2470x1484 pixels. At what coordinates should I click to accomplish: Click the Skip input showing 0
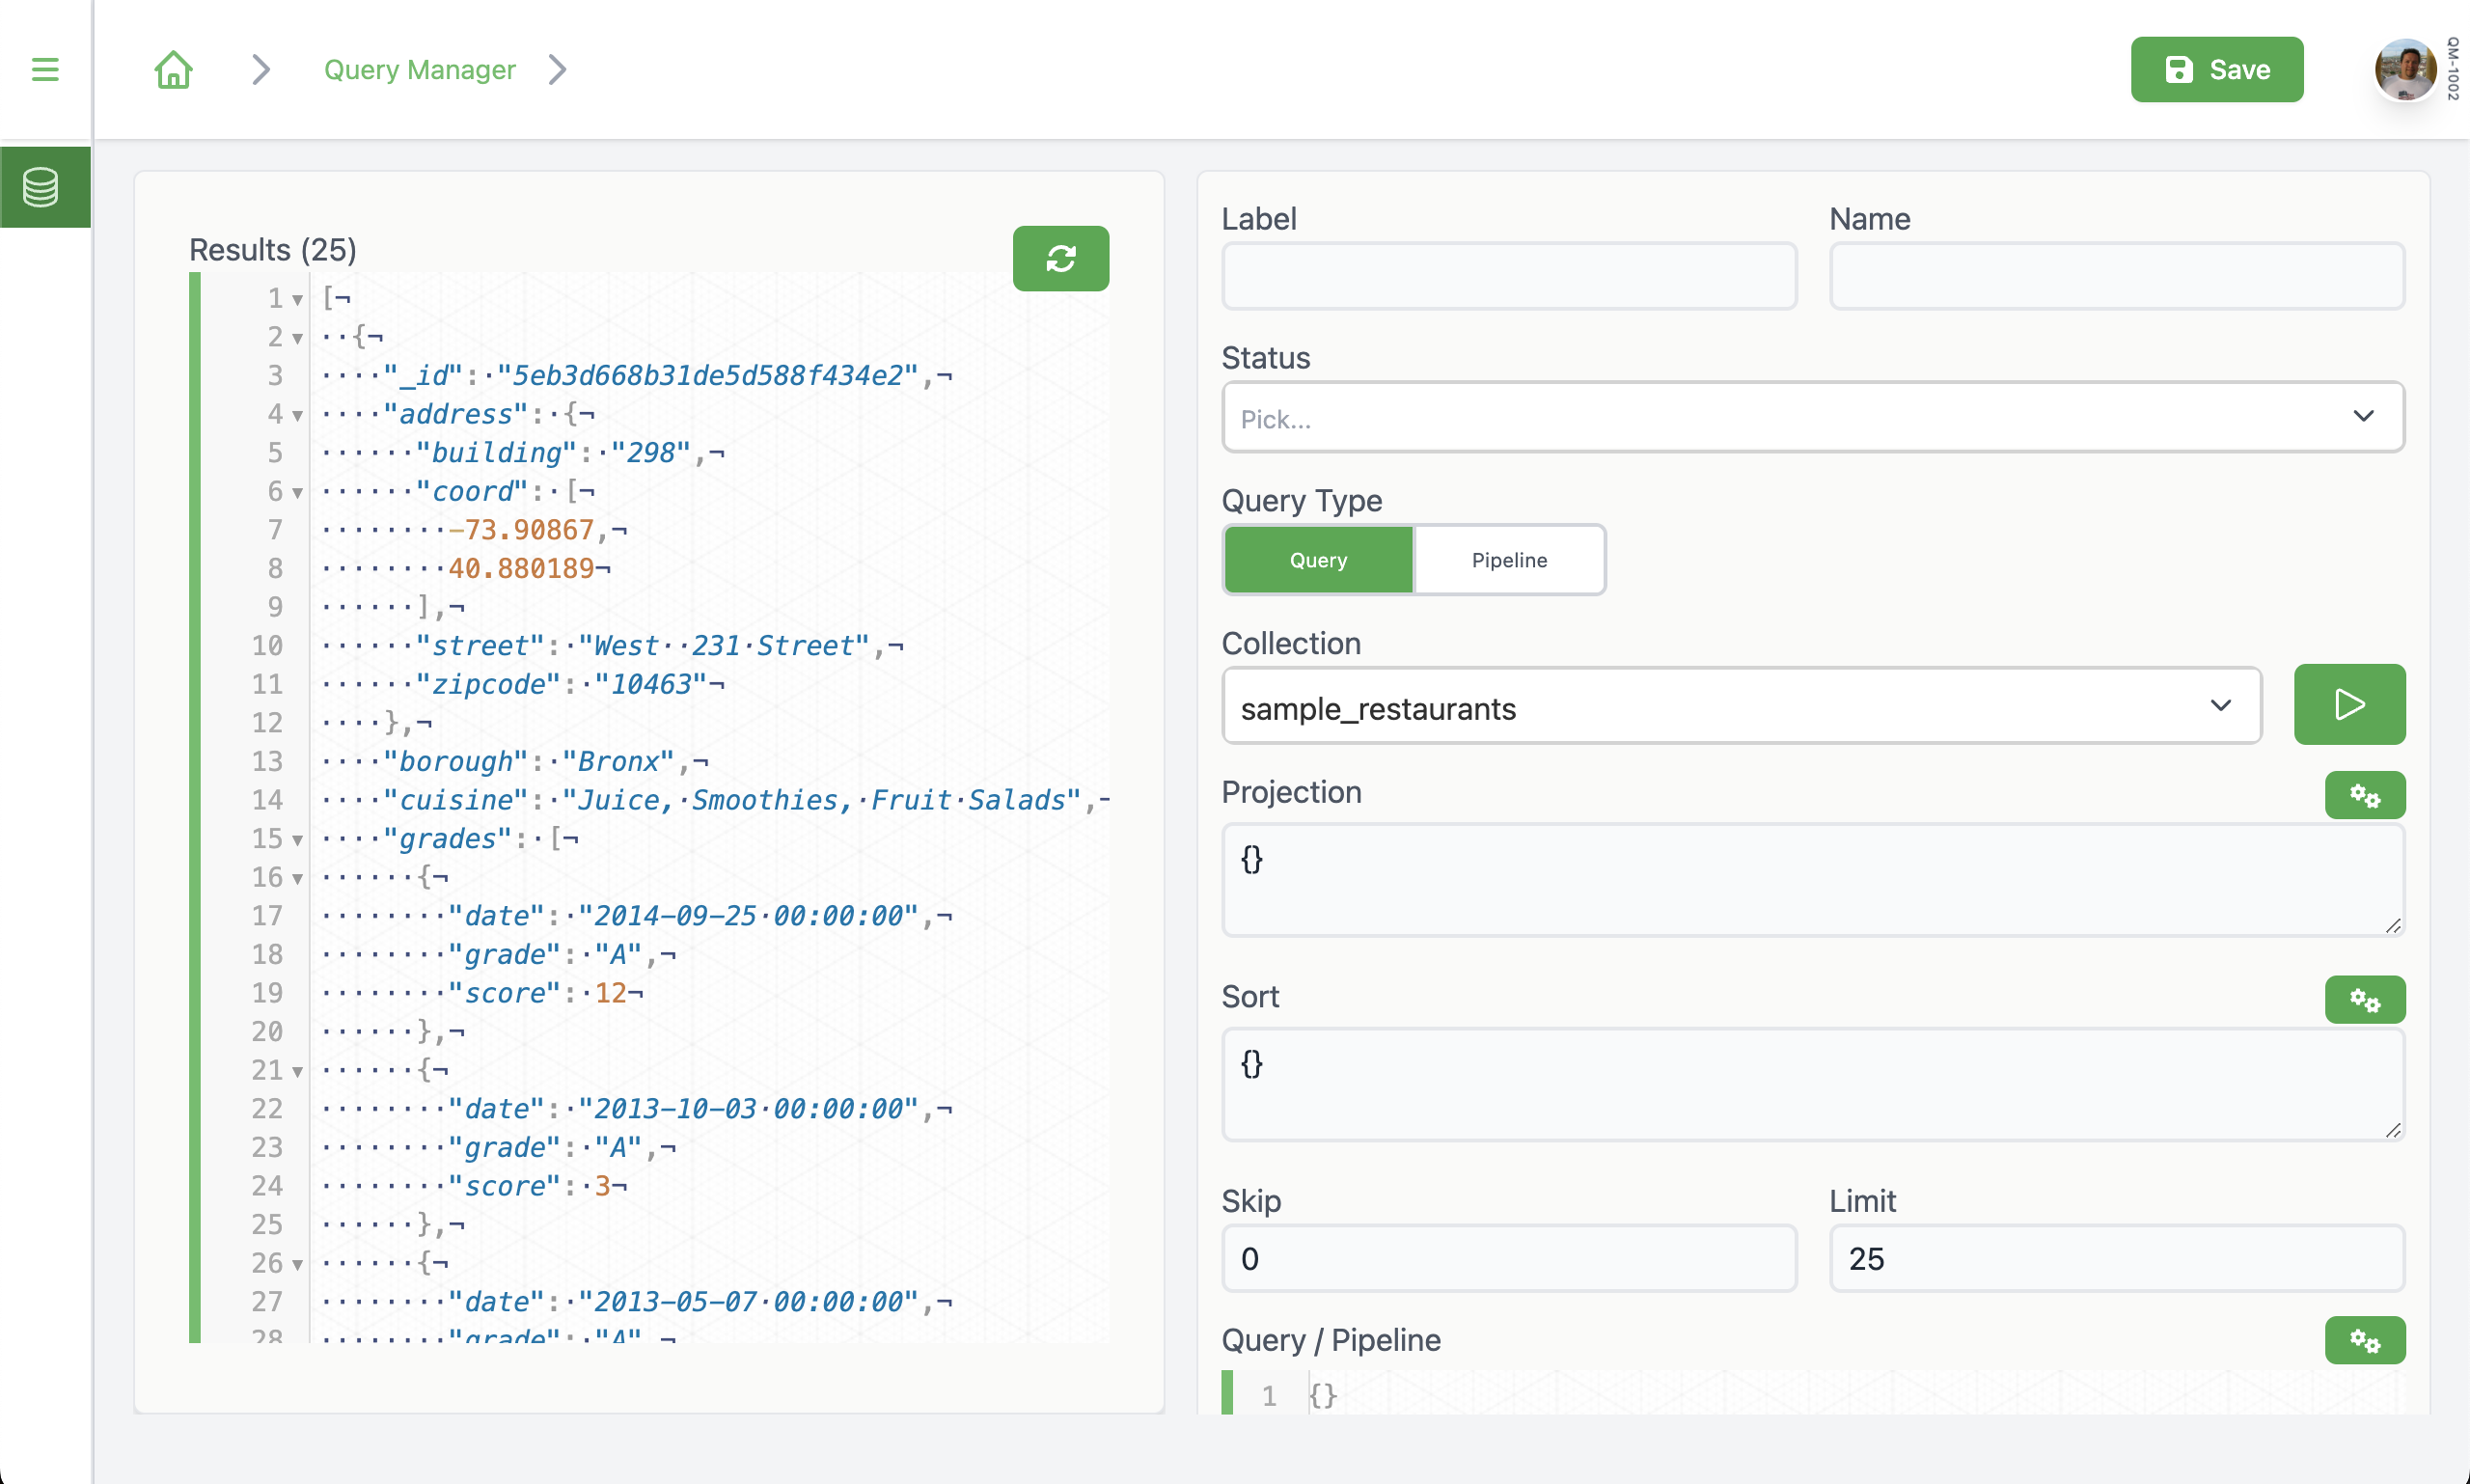1507,1258
